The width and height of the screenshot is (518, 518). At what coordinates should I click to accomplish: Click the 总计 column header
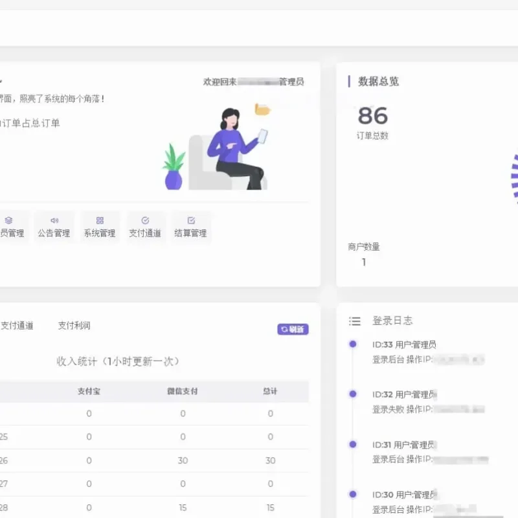pos(270,391)
